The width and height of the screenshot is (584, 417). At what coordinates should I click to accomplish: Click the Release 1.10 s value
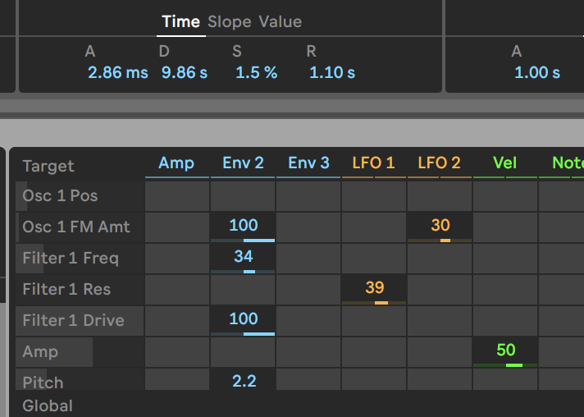332,72
